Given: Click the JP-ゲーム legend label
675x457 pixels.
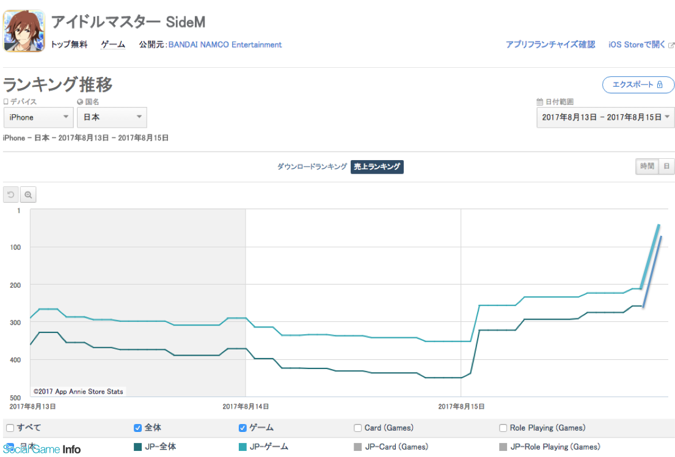Looking at the screenshot, I should coord(269,447).
